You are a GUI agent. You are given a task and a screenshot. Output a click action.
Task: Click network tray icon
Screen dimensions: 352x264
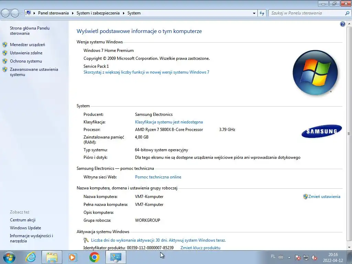coord(306,257)
